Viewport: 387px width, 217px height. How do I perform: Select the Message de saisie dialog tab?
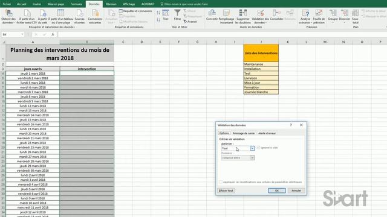tap(244, 133)
